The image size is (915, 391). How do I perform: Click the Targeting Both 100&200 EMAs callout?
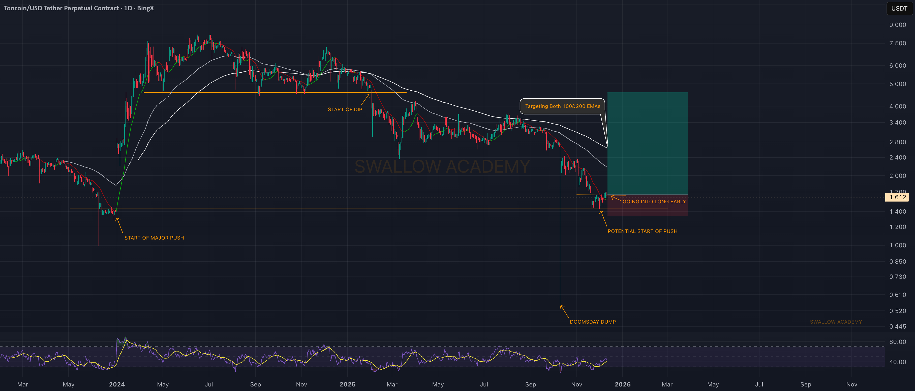pos(562,106)
